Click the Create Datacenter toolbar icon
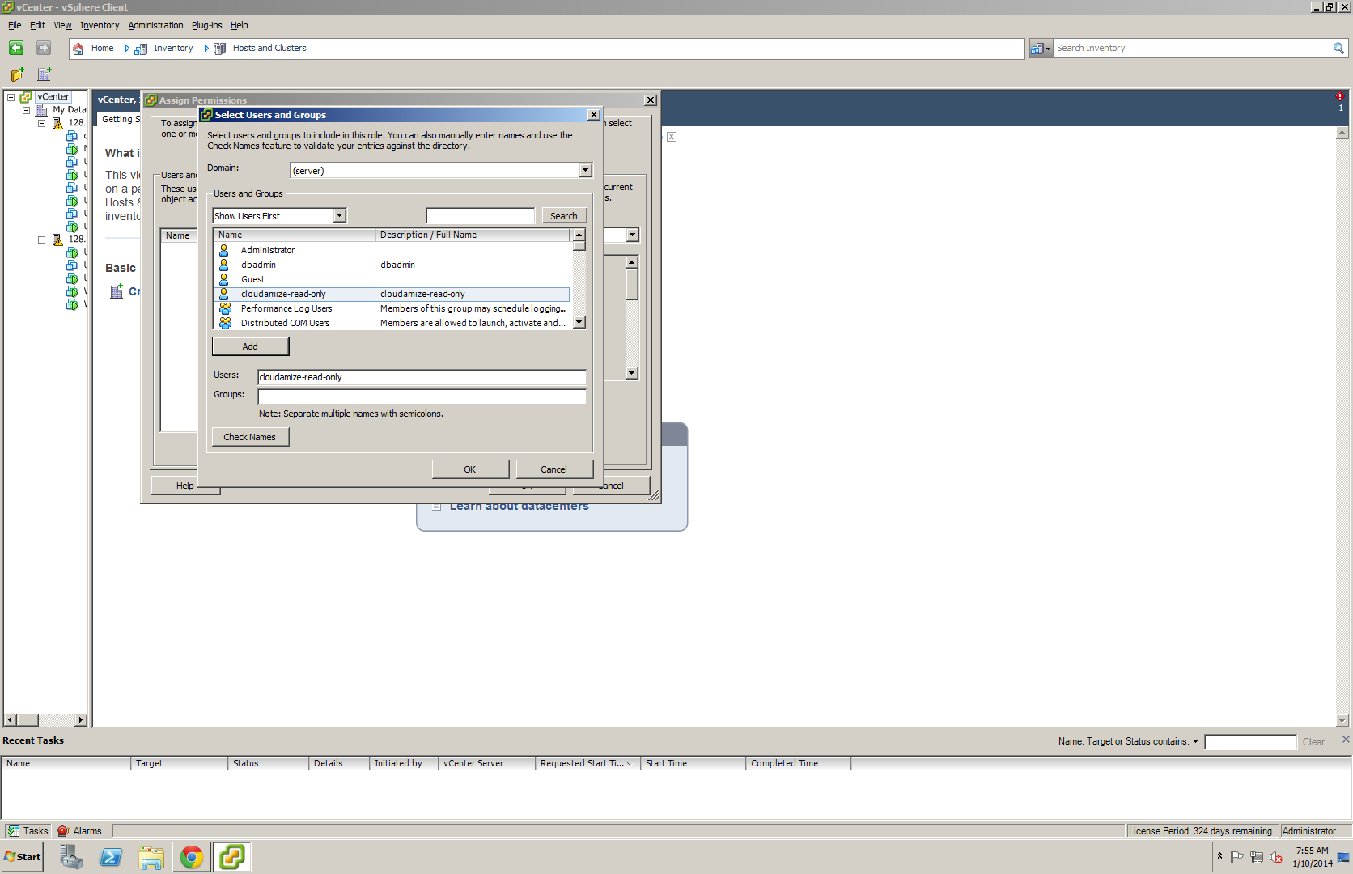This screenshot has height=874, width=1353. coord(44,74)
